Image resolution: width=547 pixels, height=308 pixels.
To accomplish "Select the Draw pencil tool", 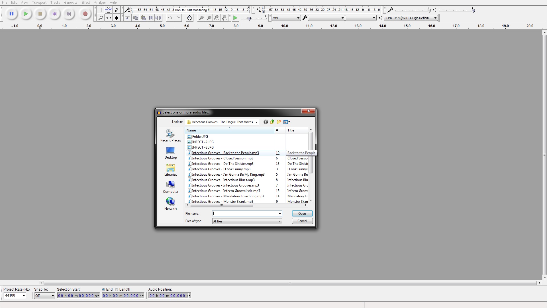I will [117, 10].
